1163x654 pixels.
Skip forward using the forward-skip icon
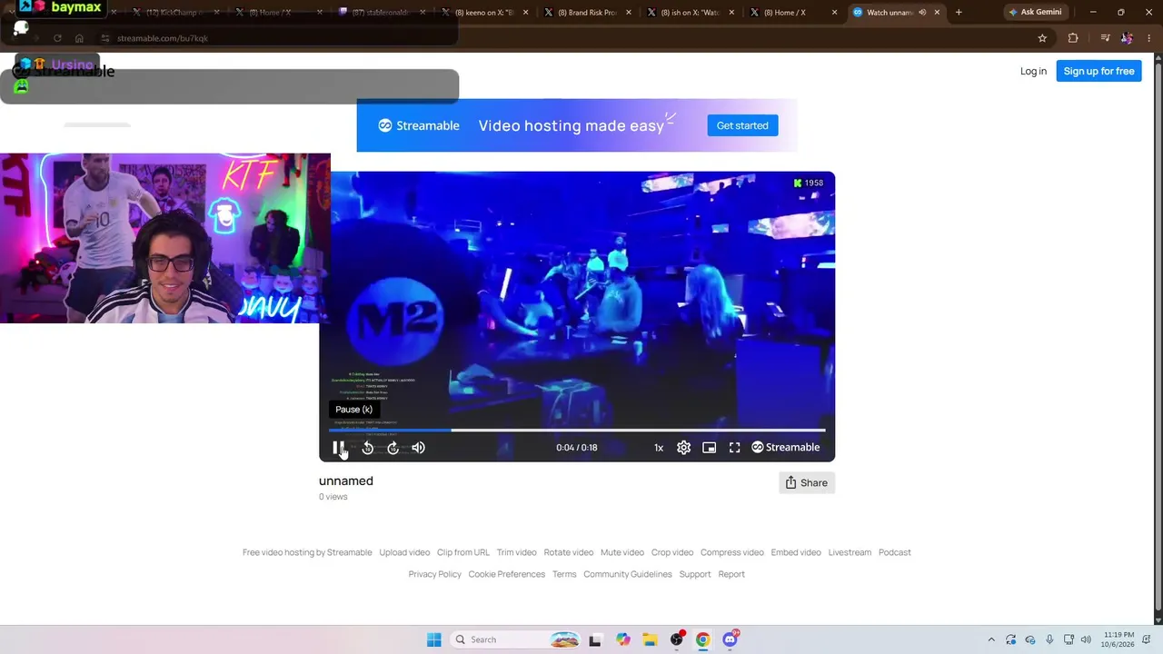pos(393,447)
